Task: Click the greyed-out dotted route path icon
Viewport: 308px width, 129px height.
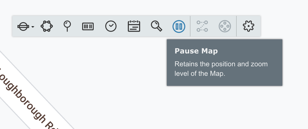Action: point(202,26)
